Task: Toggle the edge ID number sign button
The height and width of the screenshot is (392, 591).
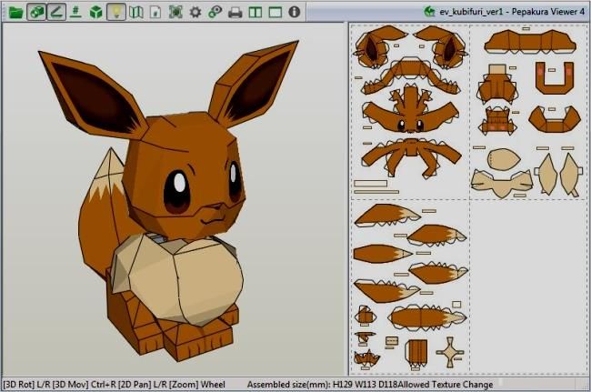Action: pos(75,12)
